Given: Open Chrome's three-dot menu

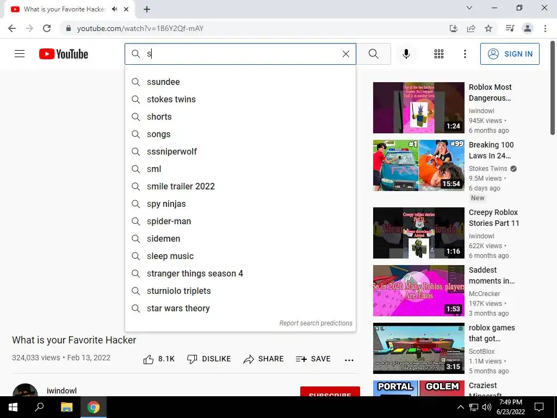Looking at the screenshot, I should click(545, 28).
